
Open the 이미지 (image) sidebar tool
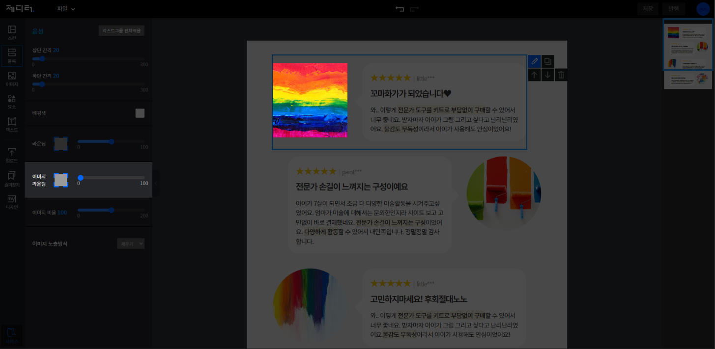(x=12, y=79)
